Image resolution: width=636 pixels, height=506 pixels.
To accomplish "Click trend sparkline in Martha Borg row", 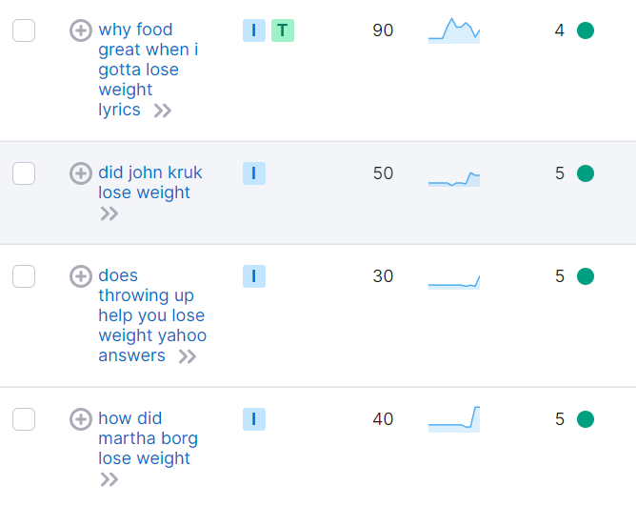I will click(454, 419).
